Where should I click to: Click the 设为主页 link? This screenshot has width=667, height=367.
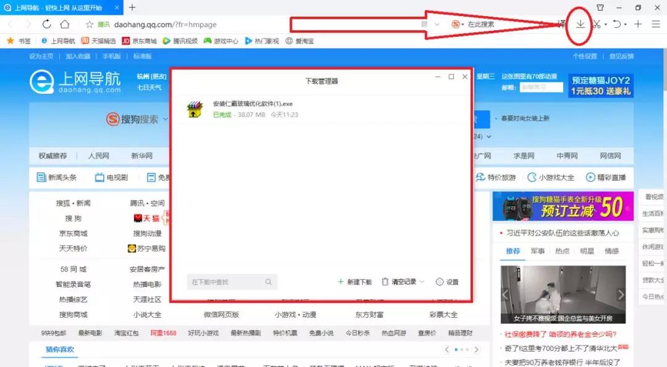pos(41,56)
